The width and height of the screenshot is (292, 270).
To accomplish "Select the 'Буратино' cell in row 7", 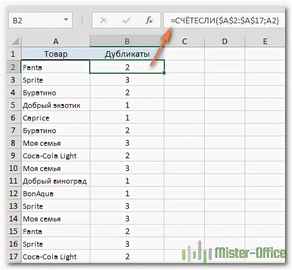I will [56, 130].
